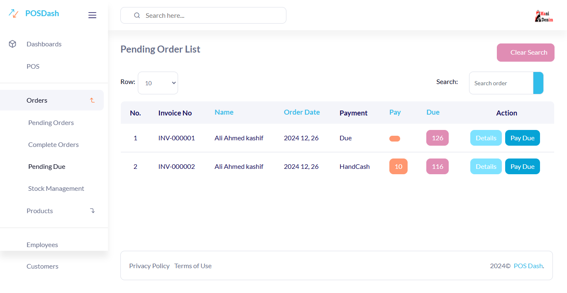
Task: Click Pay Due for INV-000002
Action: pos(523,166)
